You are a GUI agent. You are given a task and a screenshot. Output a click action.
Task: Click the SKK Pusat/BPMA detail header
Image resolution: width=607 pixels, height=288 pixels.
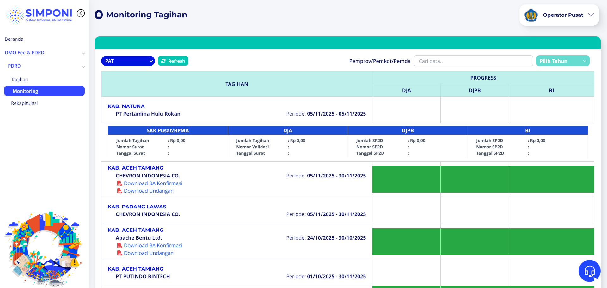pyautogui.click(x=168, y=130)
